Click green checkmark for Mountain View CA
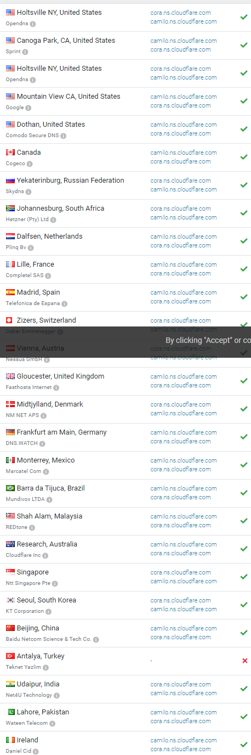The image size is (251, 755). pyautogui.click(x=244, y=101)
